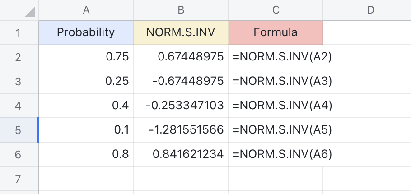Select the cell containing 0.75
The image size is (411, 194).
point(86,57)
